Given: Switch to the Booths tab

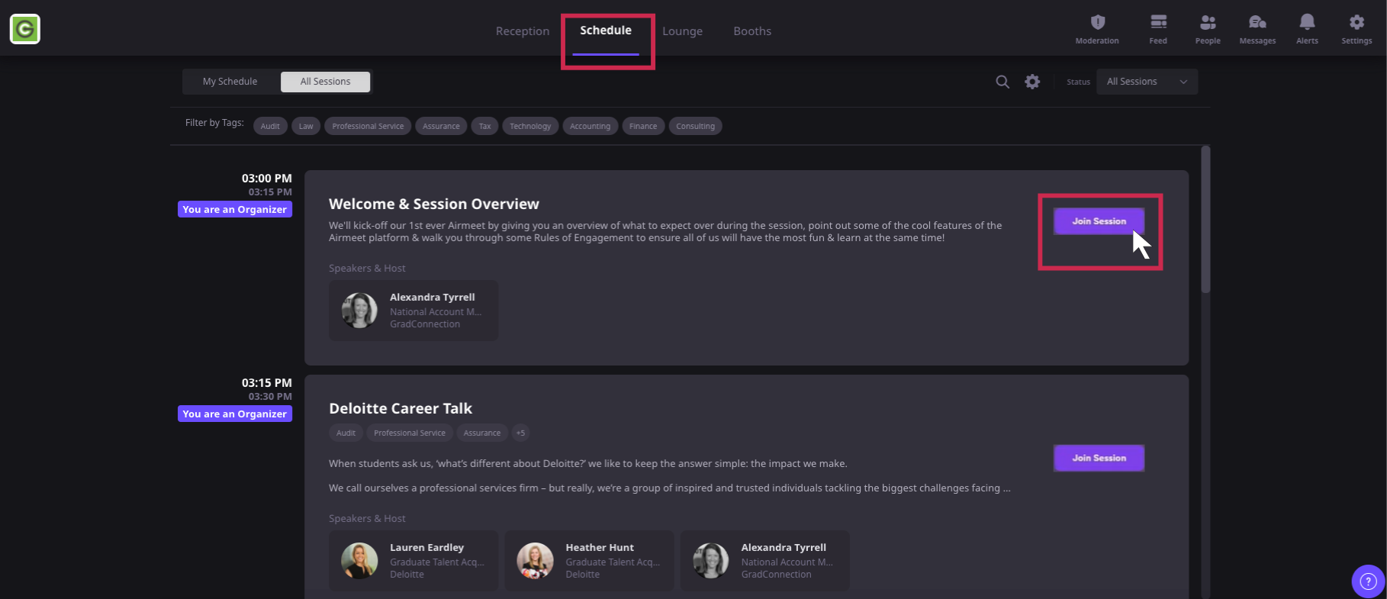Looking at the screenshot, I should point(752,31).
